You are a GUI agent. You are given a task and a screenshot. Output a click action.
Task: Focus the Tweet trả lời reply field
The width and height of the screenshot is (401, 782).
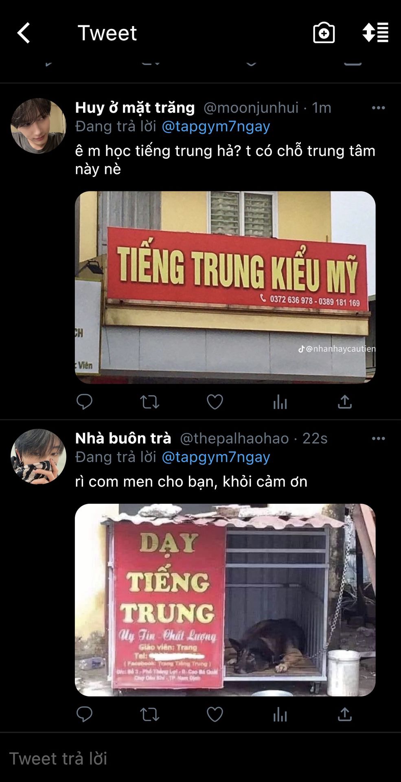click(x=200, y=758)
